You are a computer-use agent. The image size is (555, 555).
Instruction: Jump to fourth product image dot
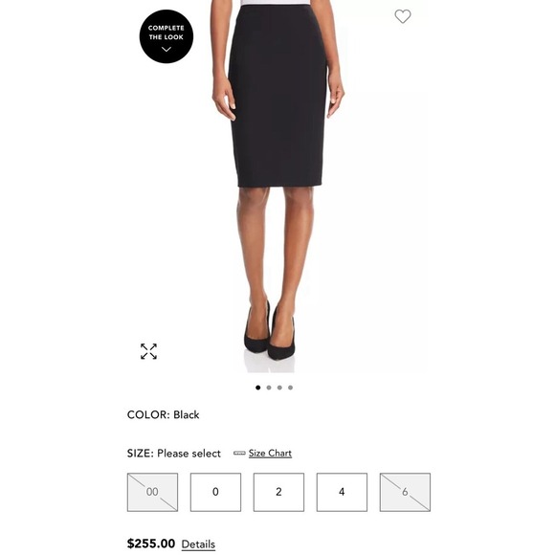[290, 388]
